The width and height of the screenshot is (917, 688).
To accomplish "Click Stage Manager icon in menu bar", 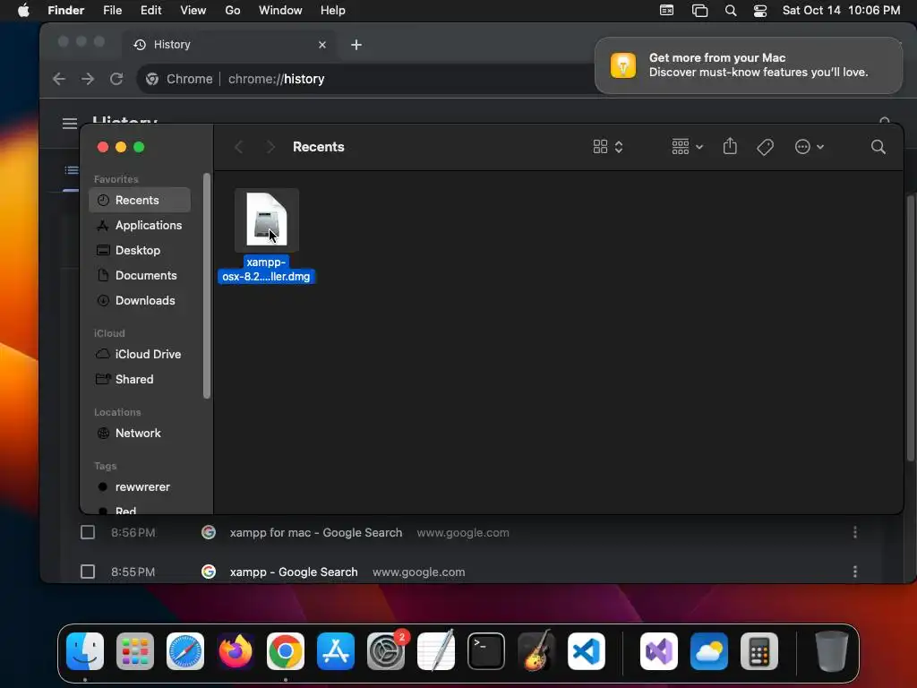I will (699, 11).
